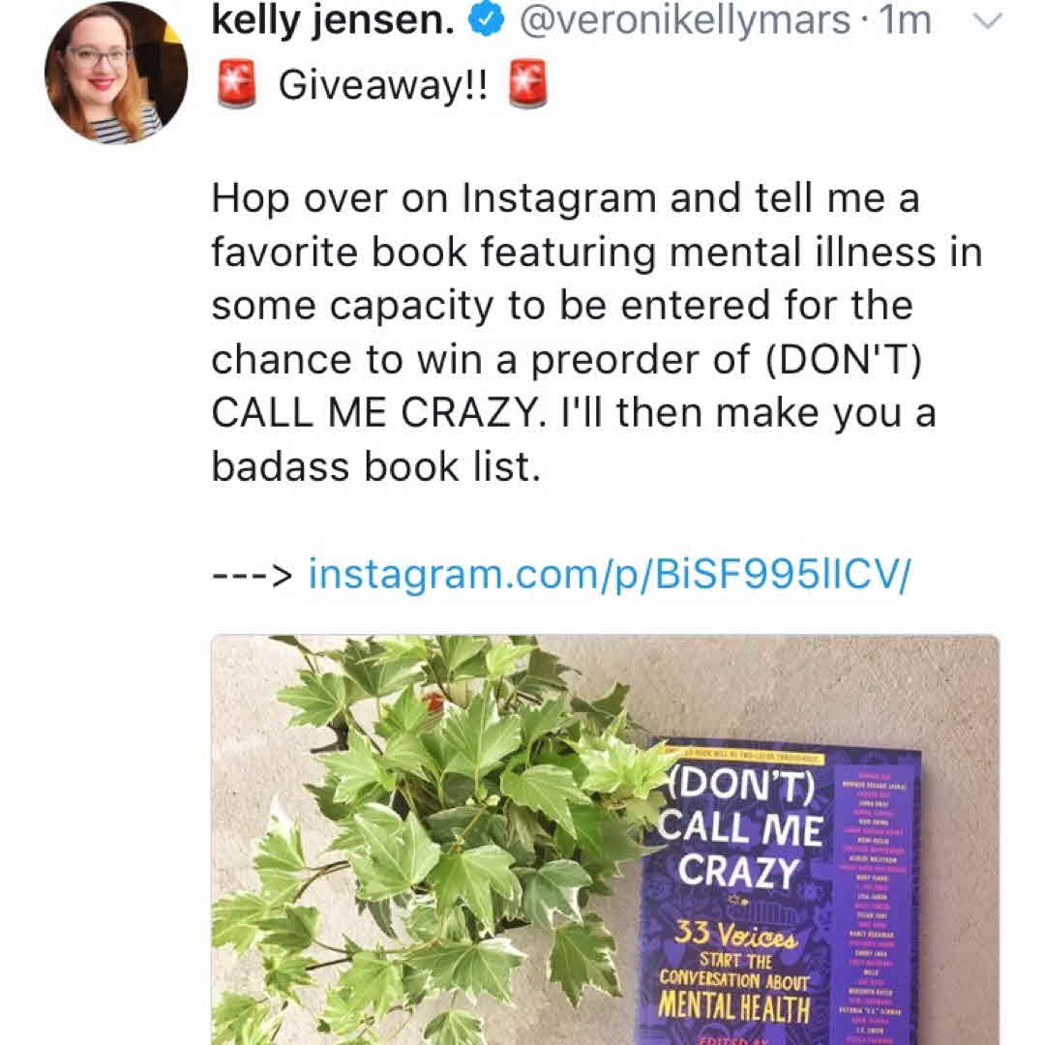This screenshot has width=1045, height=1045.
Task: Click 'MENTAL HEALTH' on the book cover
Action: [x=737, y=1006]
